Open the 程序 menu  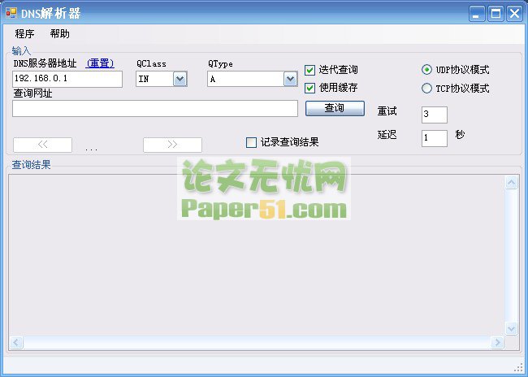point(24,33)
